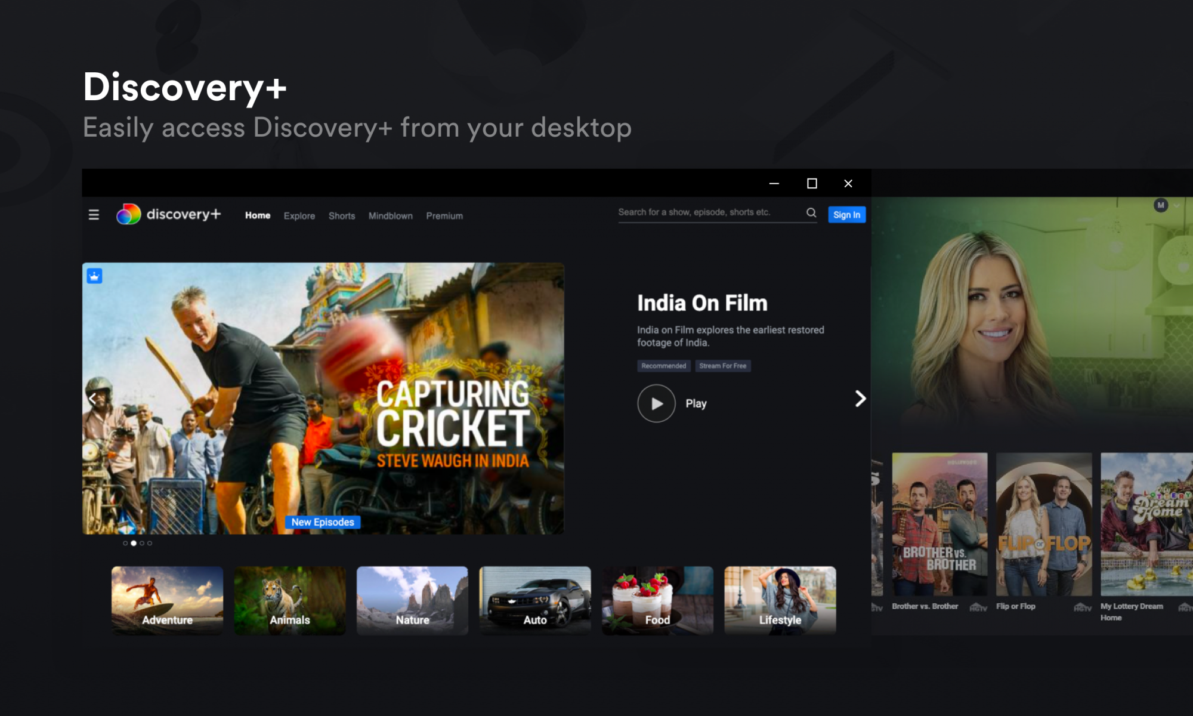
Task: Open the Adventure category tile
Action: [167, 600]
